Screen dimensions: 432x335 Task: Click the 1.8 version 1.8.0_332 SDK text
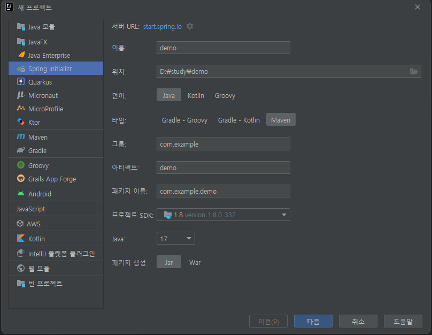pos(205,215)
